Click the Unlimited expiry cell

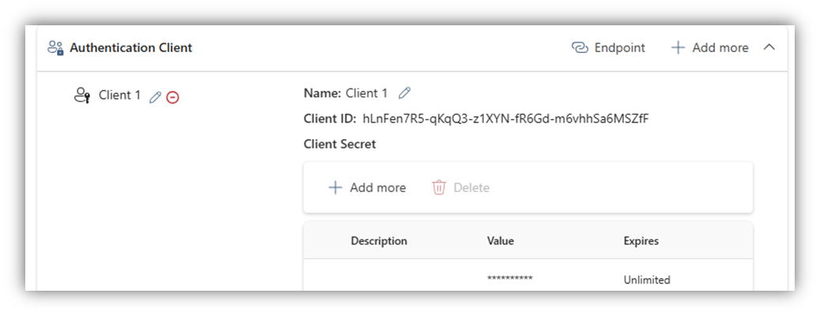click(x=646, y=280)
